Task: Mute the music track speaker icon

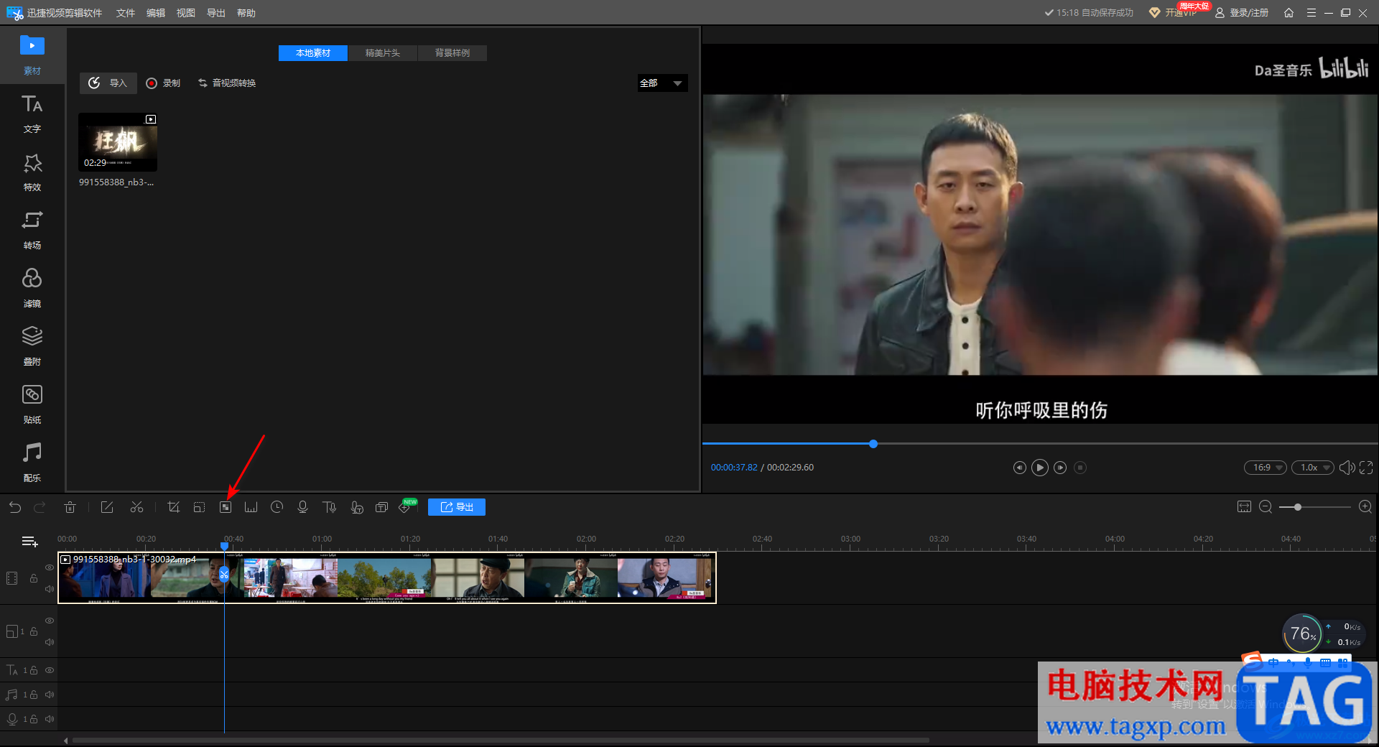Action: (x=50, y=695)
